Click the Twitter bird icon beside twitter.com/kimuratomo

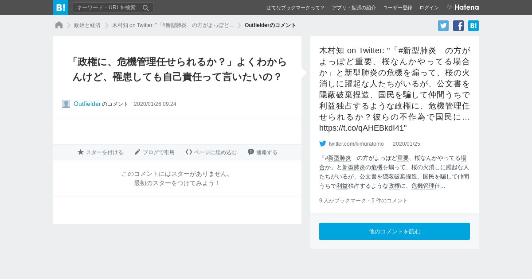pos(323,143)
